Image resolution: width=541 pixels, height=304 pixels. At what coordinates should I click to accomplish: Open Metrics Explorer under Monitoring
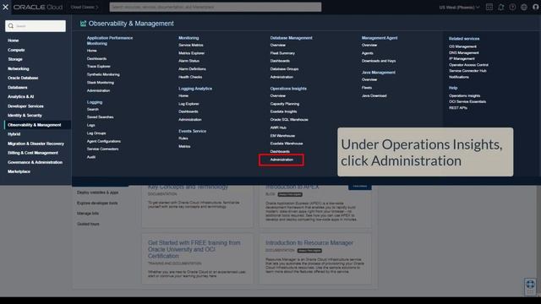click(192, 53)
